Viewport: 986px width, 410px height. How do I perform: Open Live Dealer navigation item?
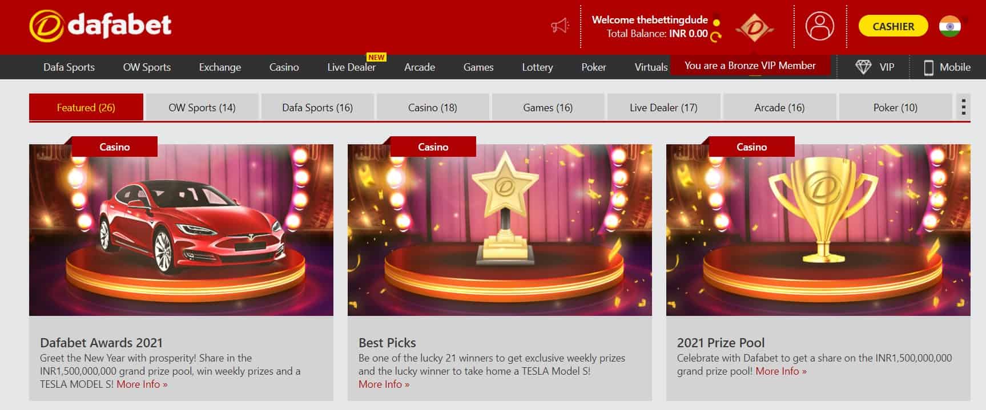coord(351,67)
